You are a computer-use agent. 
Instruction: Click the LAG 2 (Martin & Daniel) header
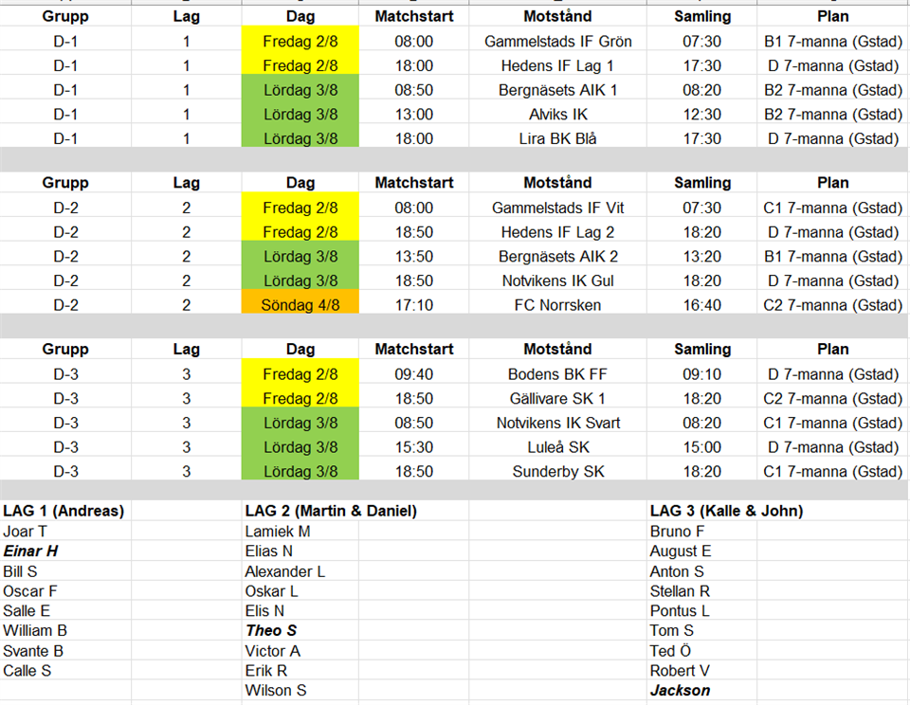(331, 511)
